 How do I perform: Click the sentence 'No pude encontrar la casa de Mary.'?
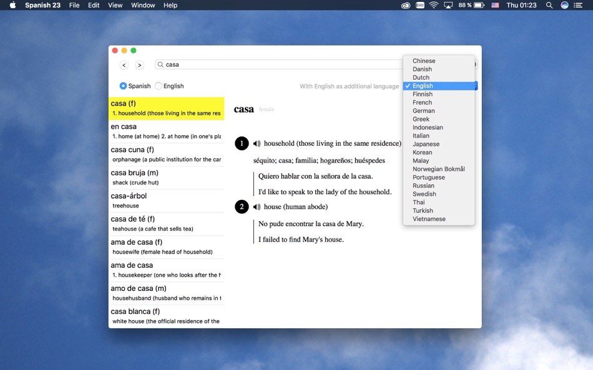coord(311,224)
